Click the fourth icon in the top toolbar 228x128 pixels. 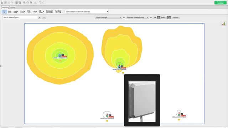pos(12,2)
